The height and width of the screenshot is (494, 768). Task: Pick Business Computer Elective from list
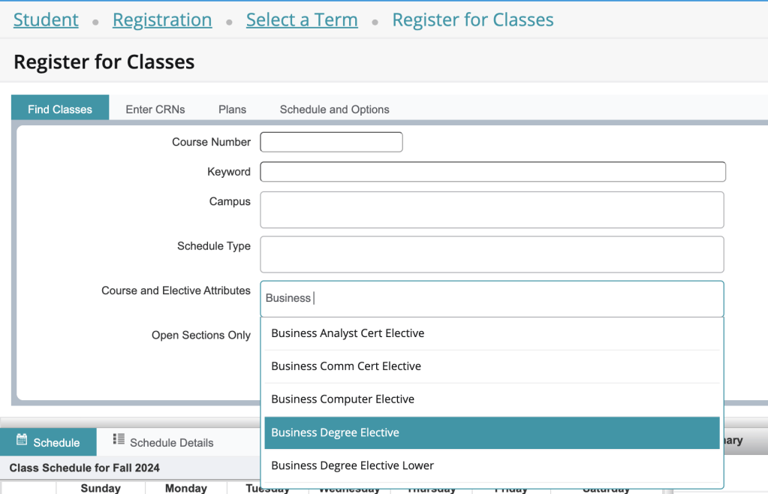[x=342, y=399]
